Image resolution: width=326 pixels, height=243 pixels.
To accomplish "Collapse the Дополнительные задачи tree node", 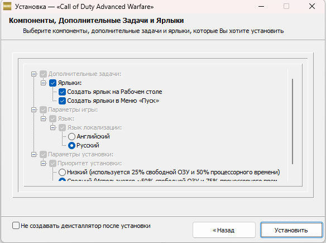I will click(x=33, y=74).
